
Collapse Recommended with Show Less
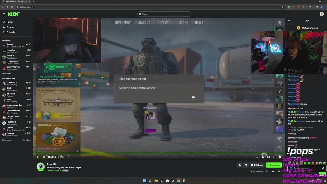(x=27, y=140)
